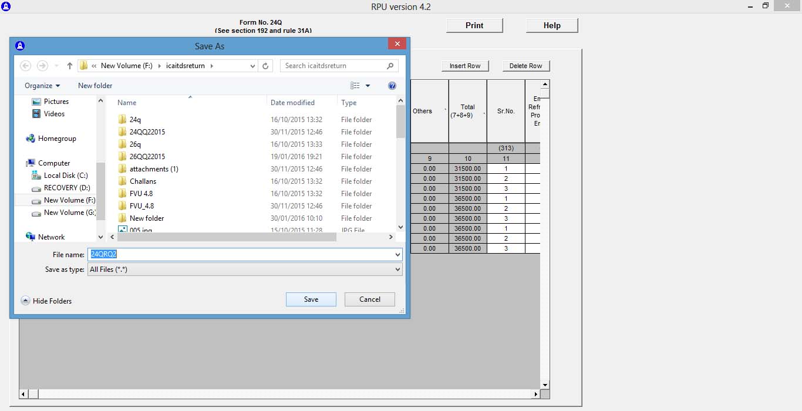
Task: Collapse folders with Hide Folders arrow
Action: (25, 301)
